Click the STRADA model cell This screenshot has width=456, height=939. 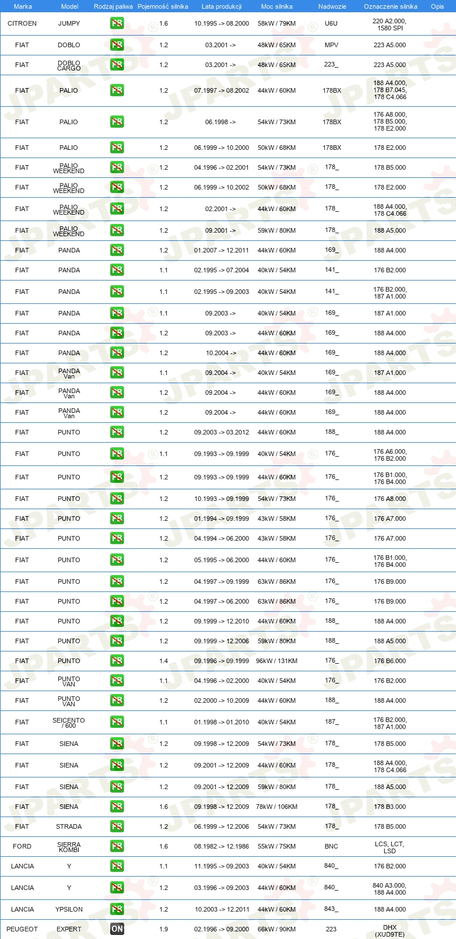(69, 826)
